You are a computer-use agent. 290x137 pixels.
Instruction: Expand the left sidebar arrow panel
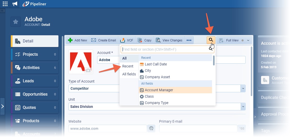(2, 106)
